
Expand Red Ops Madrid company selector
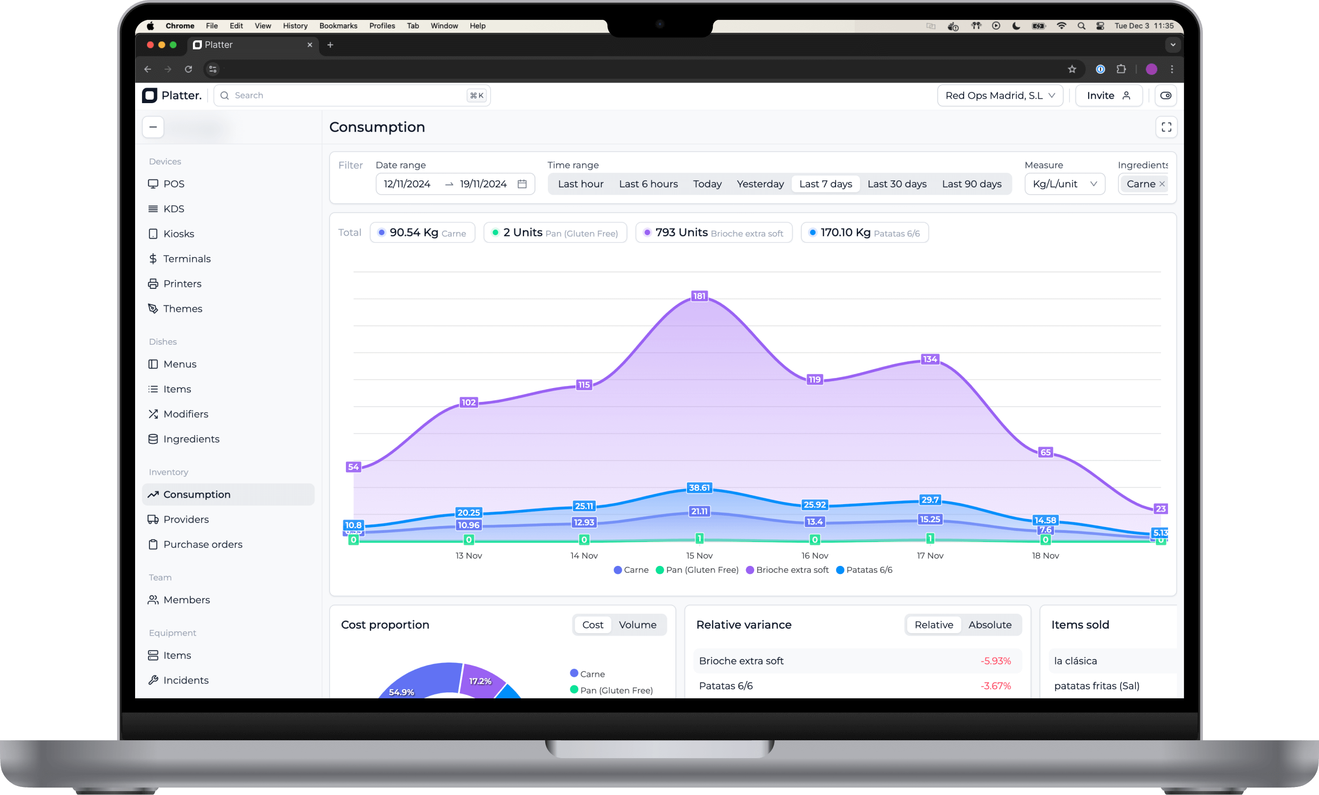point(999,95)
